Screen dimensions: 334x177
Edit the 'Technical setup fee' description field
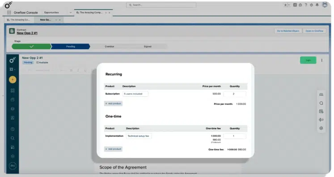tap(139, 136)
